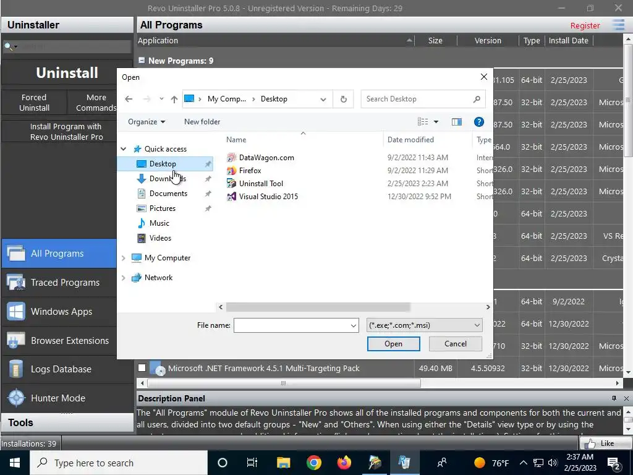Expand the address path dropdown

click(x=323, y=100)
